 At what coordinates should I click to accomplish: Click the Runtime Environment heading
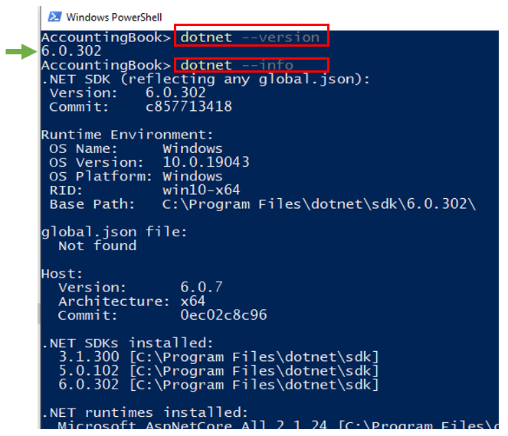click(x=127, y=135)
